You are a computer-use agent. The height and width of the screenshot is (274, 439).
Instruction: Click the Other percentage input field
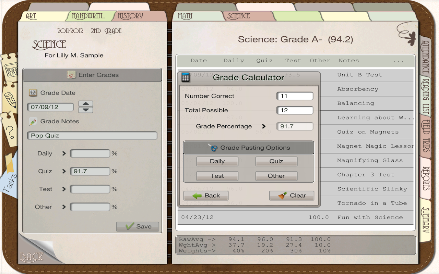point(90,207)
